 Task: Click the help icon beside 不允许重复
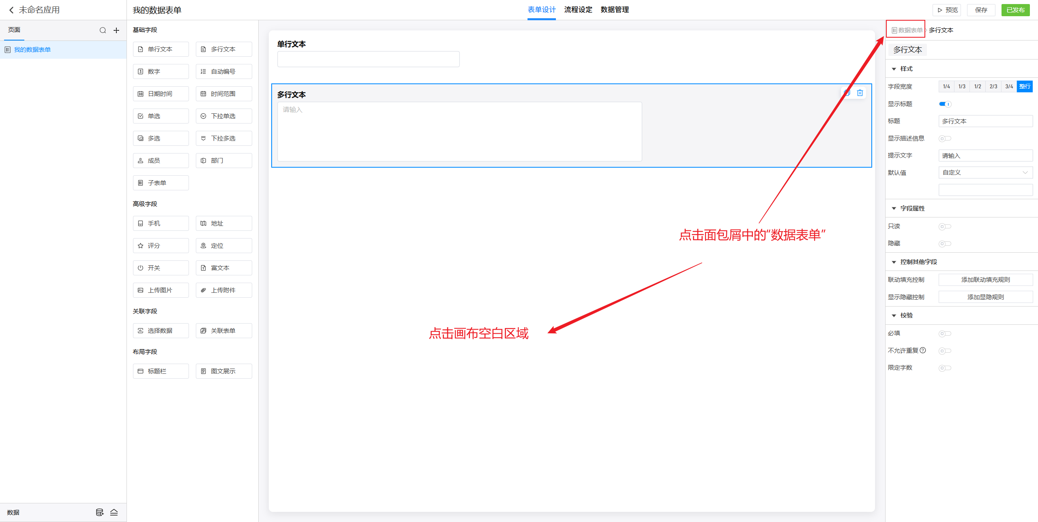pyautogui.click(x=923, y=350)
